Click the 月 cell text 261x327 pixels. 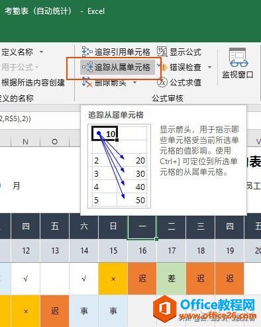17,185
